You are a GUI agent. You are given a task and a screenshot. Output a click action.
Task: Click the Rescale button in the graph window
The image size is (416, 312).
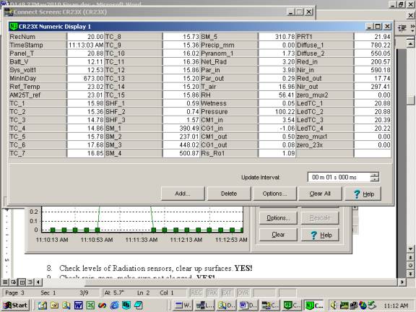pyautogui.click(x=320, y=218)
